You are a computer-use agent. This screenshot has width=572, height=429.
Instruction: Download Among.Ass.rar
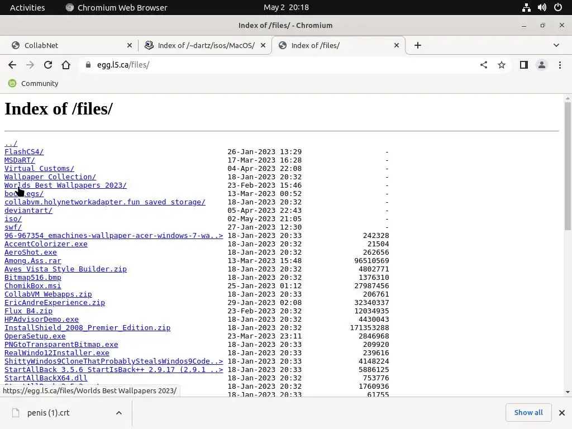click(x=33, y=261)
